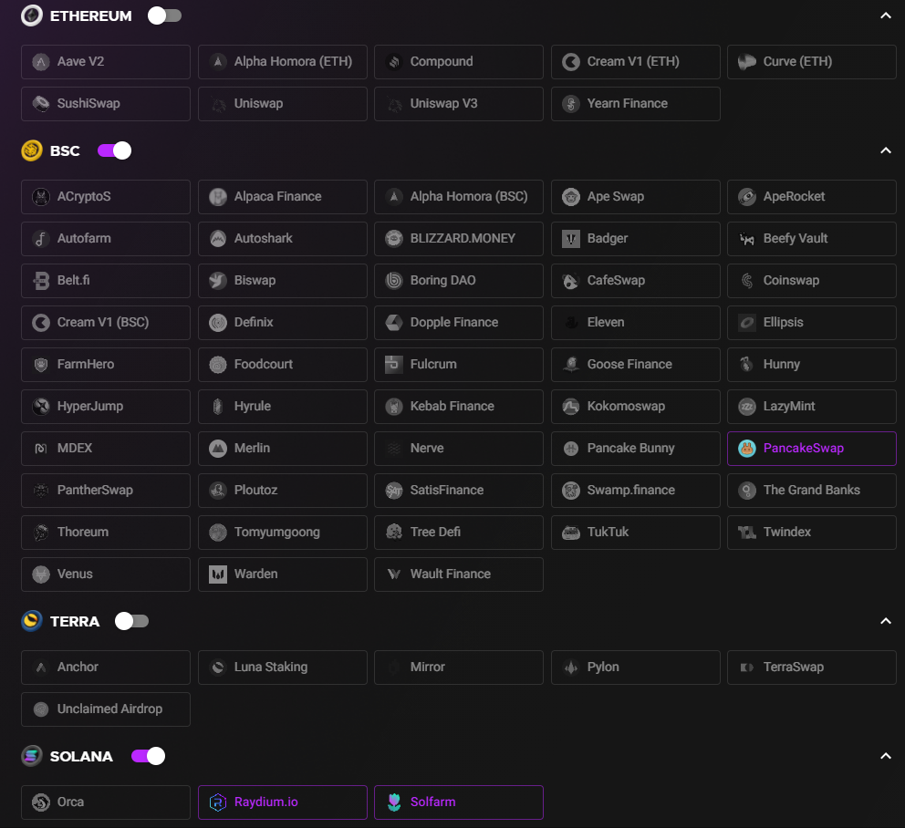The height and width of the screenshot is (828, 905).
Task: Select the Kebab Finance protocol
Action: (x=458, y=406)
